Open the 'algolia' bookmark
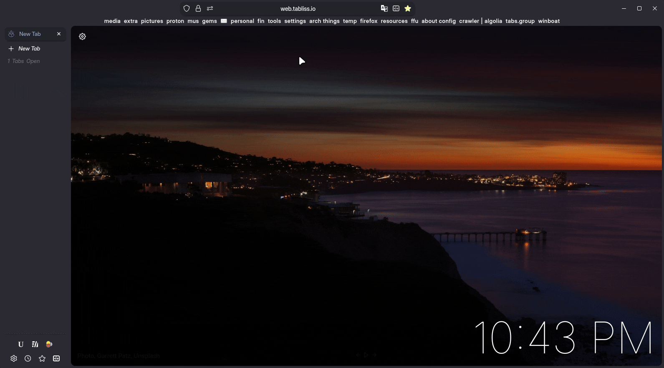 pyautogui.click(x=493, y=21)
